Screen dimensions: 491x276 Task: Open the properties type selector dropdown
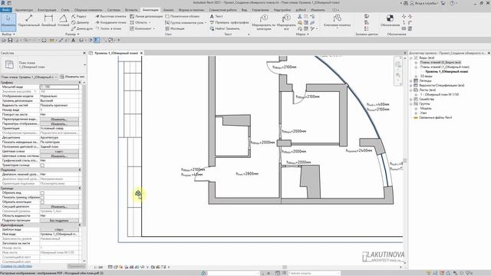(84, 64)
